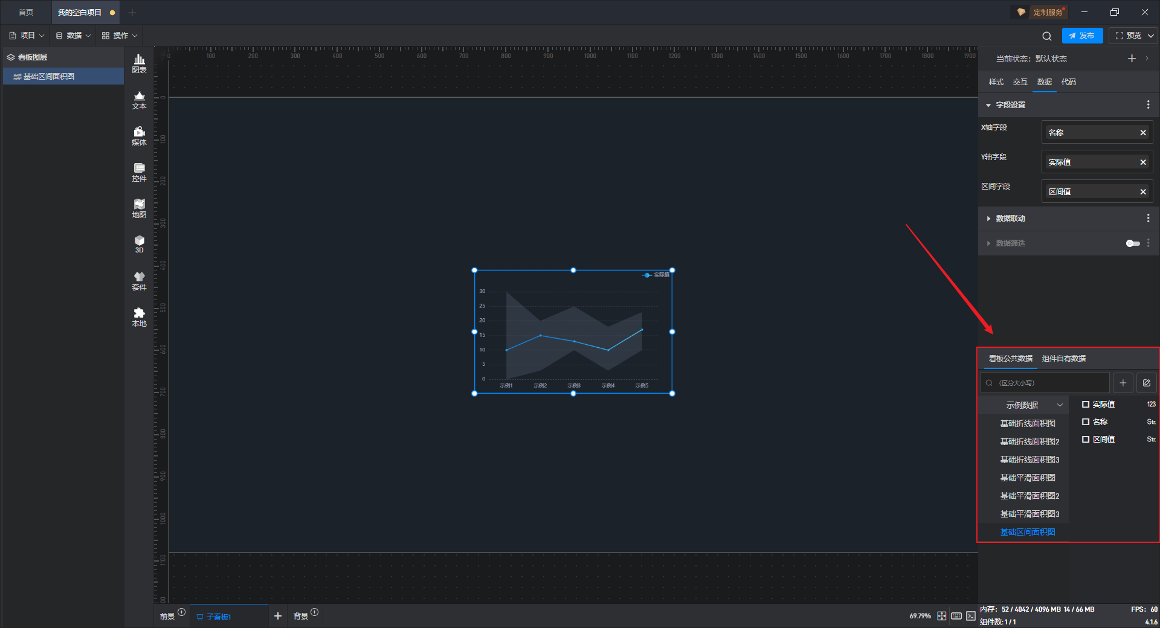Click the 背景 background button
The width and height of the screenshot is (1160, 628).
coord(301,617)
